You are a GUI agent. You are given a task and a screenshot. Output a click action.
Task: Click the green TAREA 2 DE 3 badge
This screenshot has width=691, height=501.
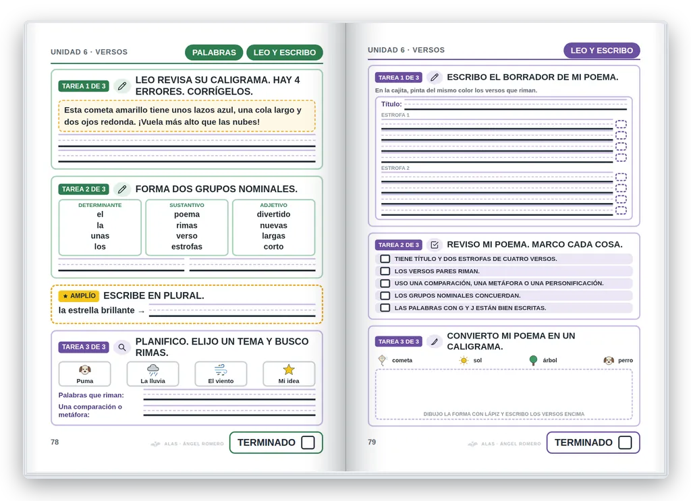(84, 189)
